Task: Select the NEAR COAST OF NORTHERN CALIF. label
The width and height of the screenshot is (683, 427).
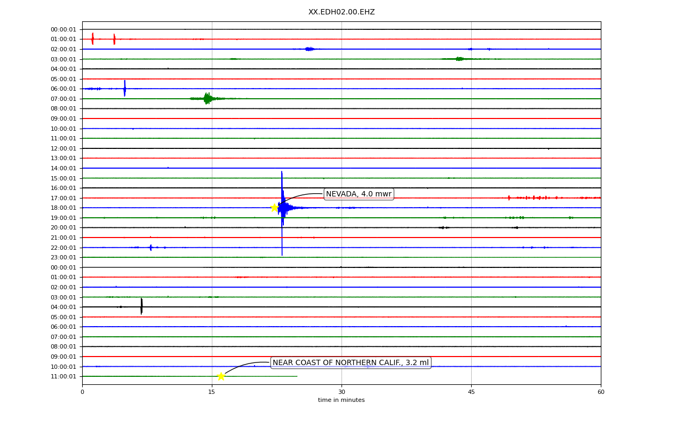Action: pyautogui.click(x=351, y=363)
